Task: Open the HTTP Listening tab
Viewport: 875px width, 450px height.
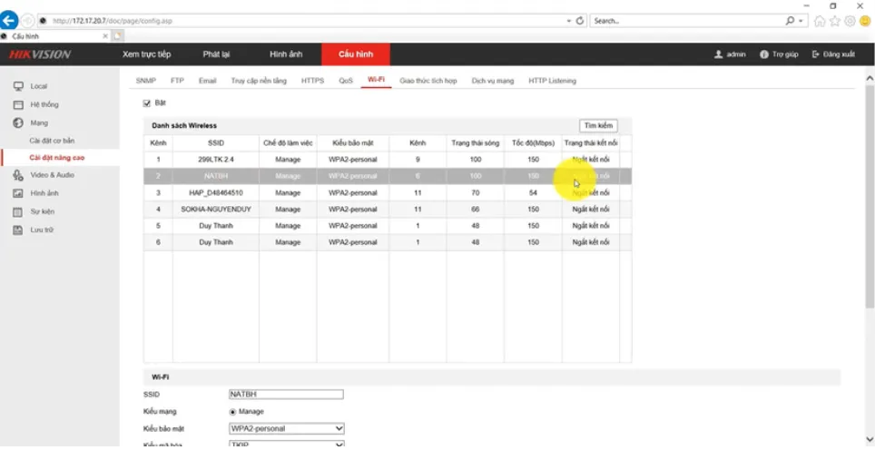Action: 553,81
